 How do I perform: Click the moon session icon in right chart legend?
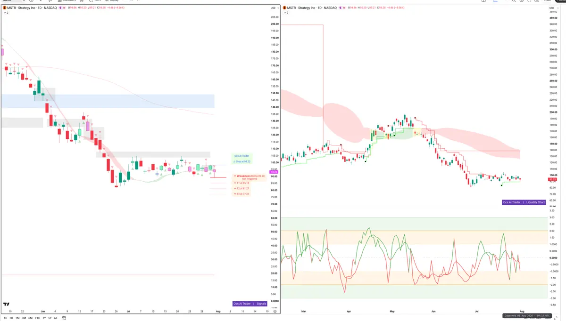tap(340, 8)
